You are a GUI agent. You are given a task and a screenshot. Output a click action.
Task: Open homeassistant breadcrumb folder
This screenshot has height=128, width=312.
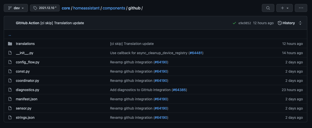click(86, 8)
